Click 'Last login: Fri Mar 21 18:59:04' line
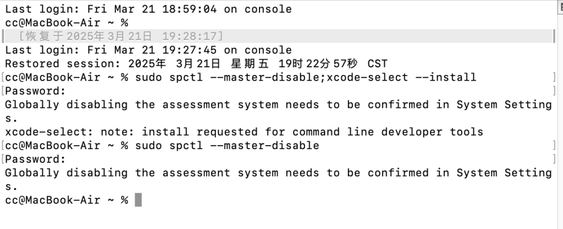This screenshot has width=563, height=229. [x=148, y=9]
